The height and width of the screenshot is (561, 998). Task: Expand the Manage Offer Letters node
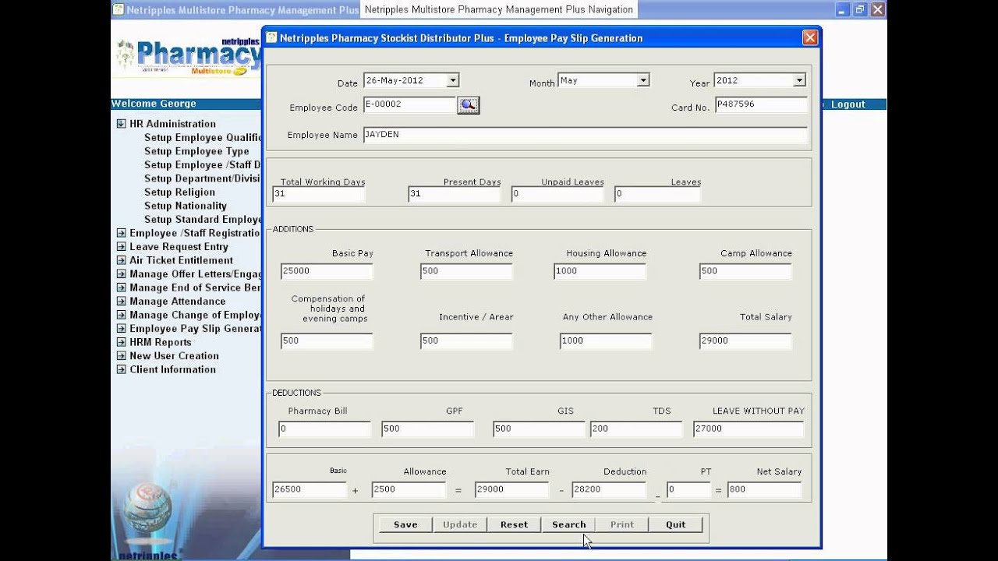tap(121, 274)
